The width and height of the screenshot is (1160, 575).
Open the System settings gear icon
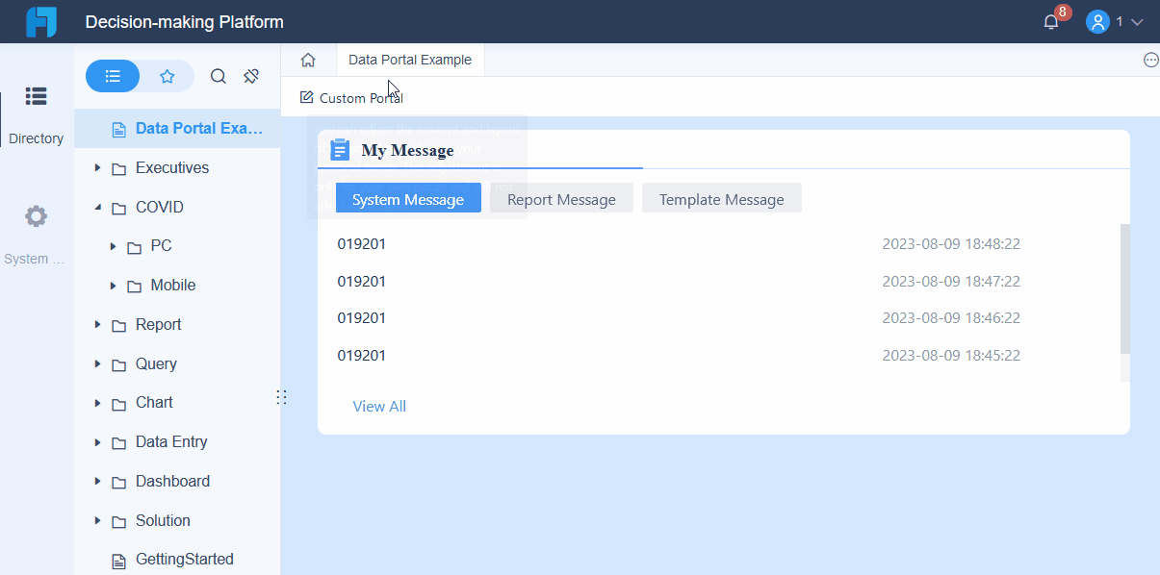[36, 216]
